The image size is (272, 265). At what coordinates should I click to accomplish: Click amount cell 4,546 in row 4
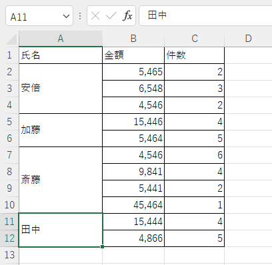pyautogui.click(x=133, y=105)
